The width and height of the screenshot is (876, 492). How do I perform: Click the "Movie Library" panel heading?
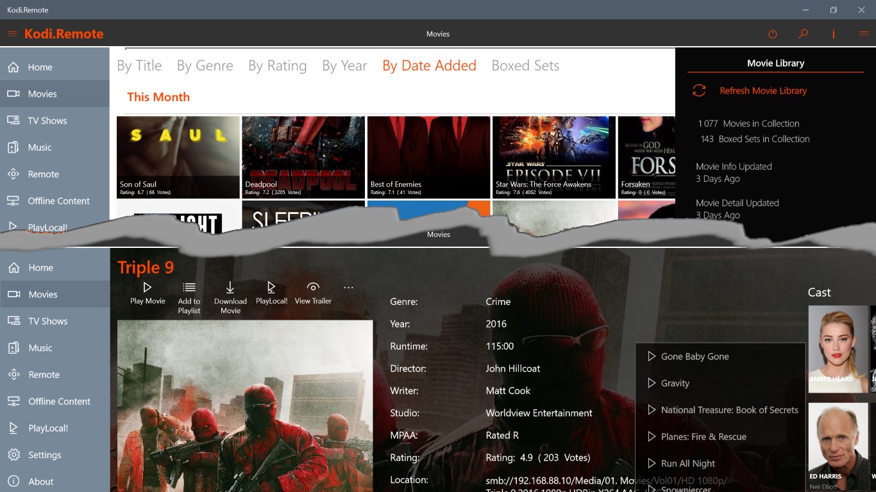[775, 63]
